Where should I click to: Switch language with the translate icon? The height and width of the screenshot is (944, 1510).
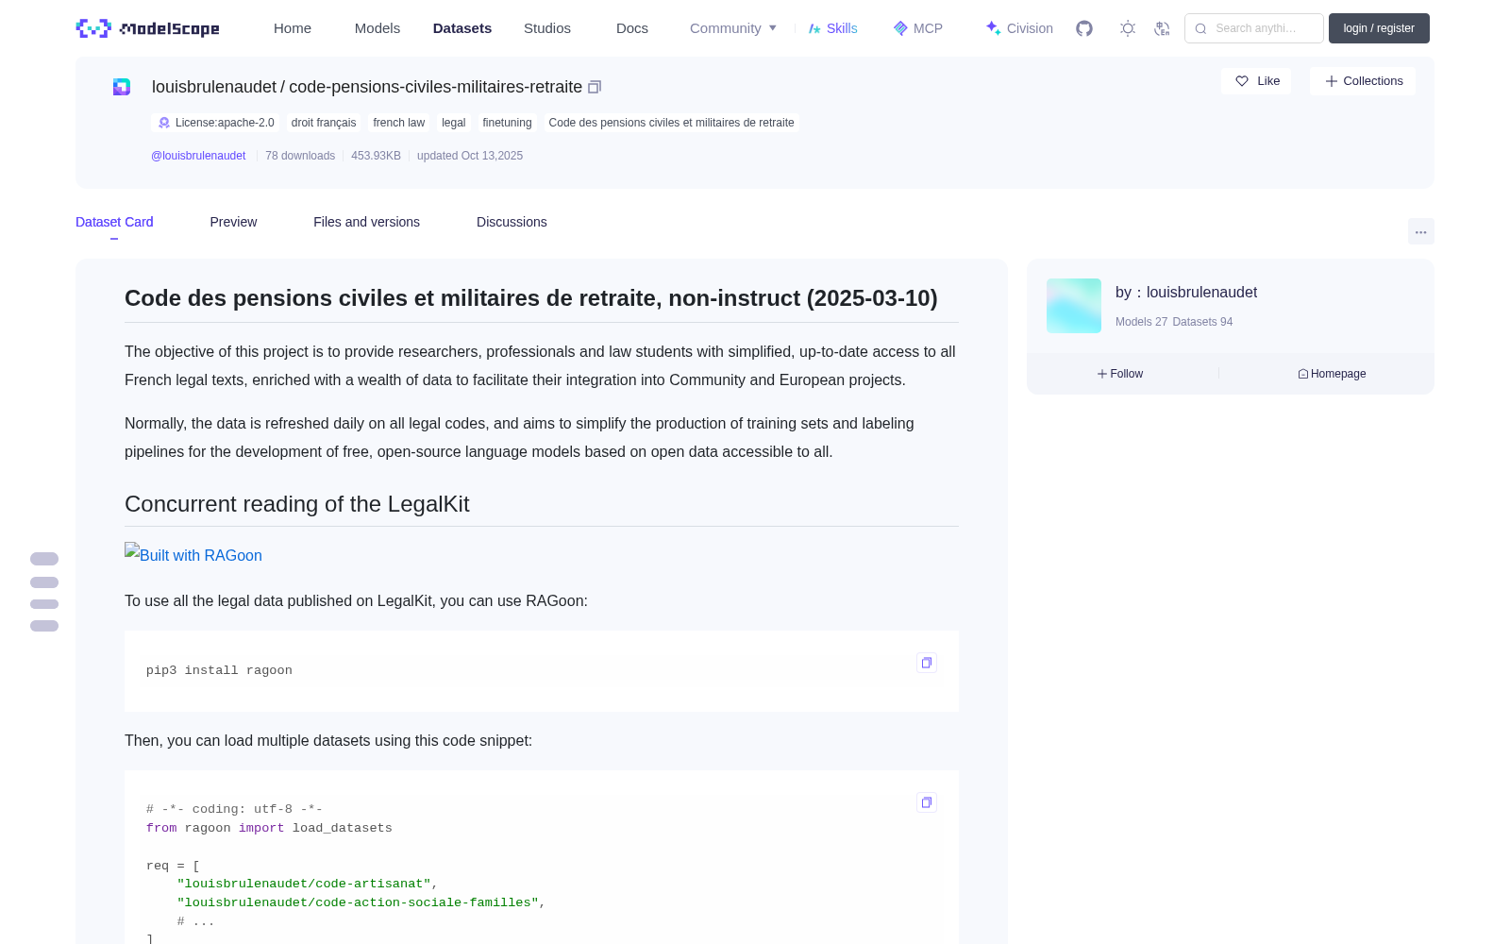pyautogui.click(x=1162, y=28)
